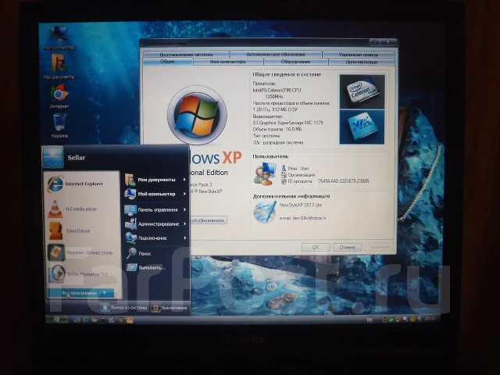The width and height of the screenshot is (500, 375).
Task: Click the round Windows logo in dialog
Action: pyautogui.click(x=197, y=116)
